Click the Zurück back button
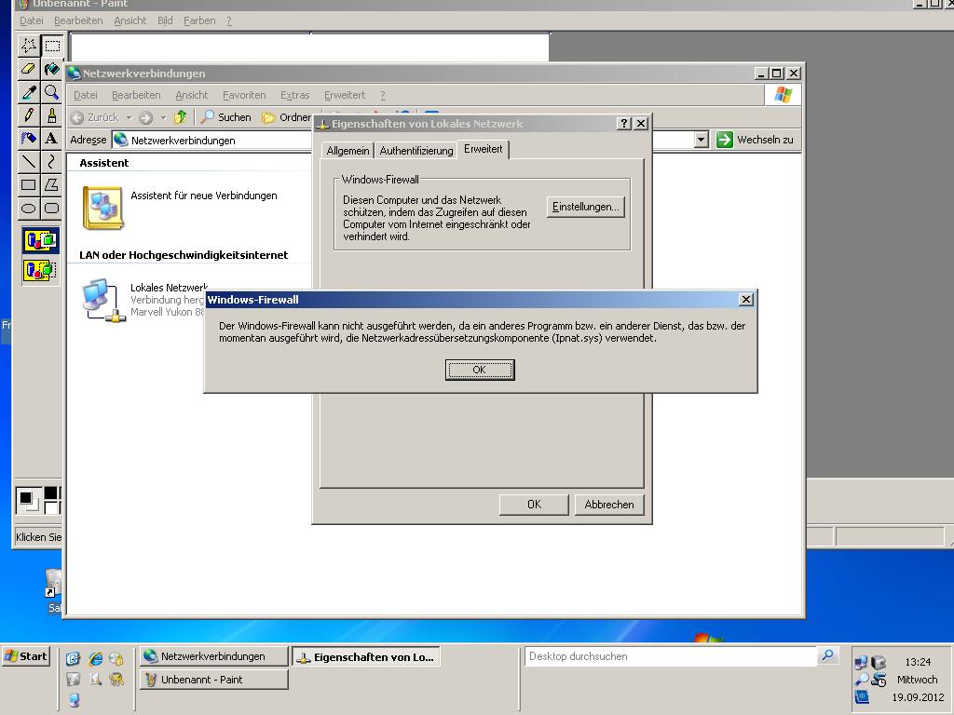 94,117
